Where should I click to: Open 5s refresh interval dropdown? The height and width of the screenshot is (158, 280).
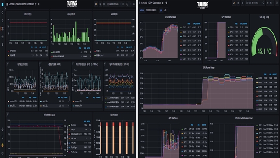coord(271,3)
